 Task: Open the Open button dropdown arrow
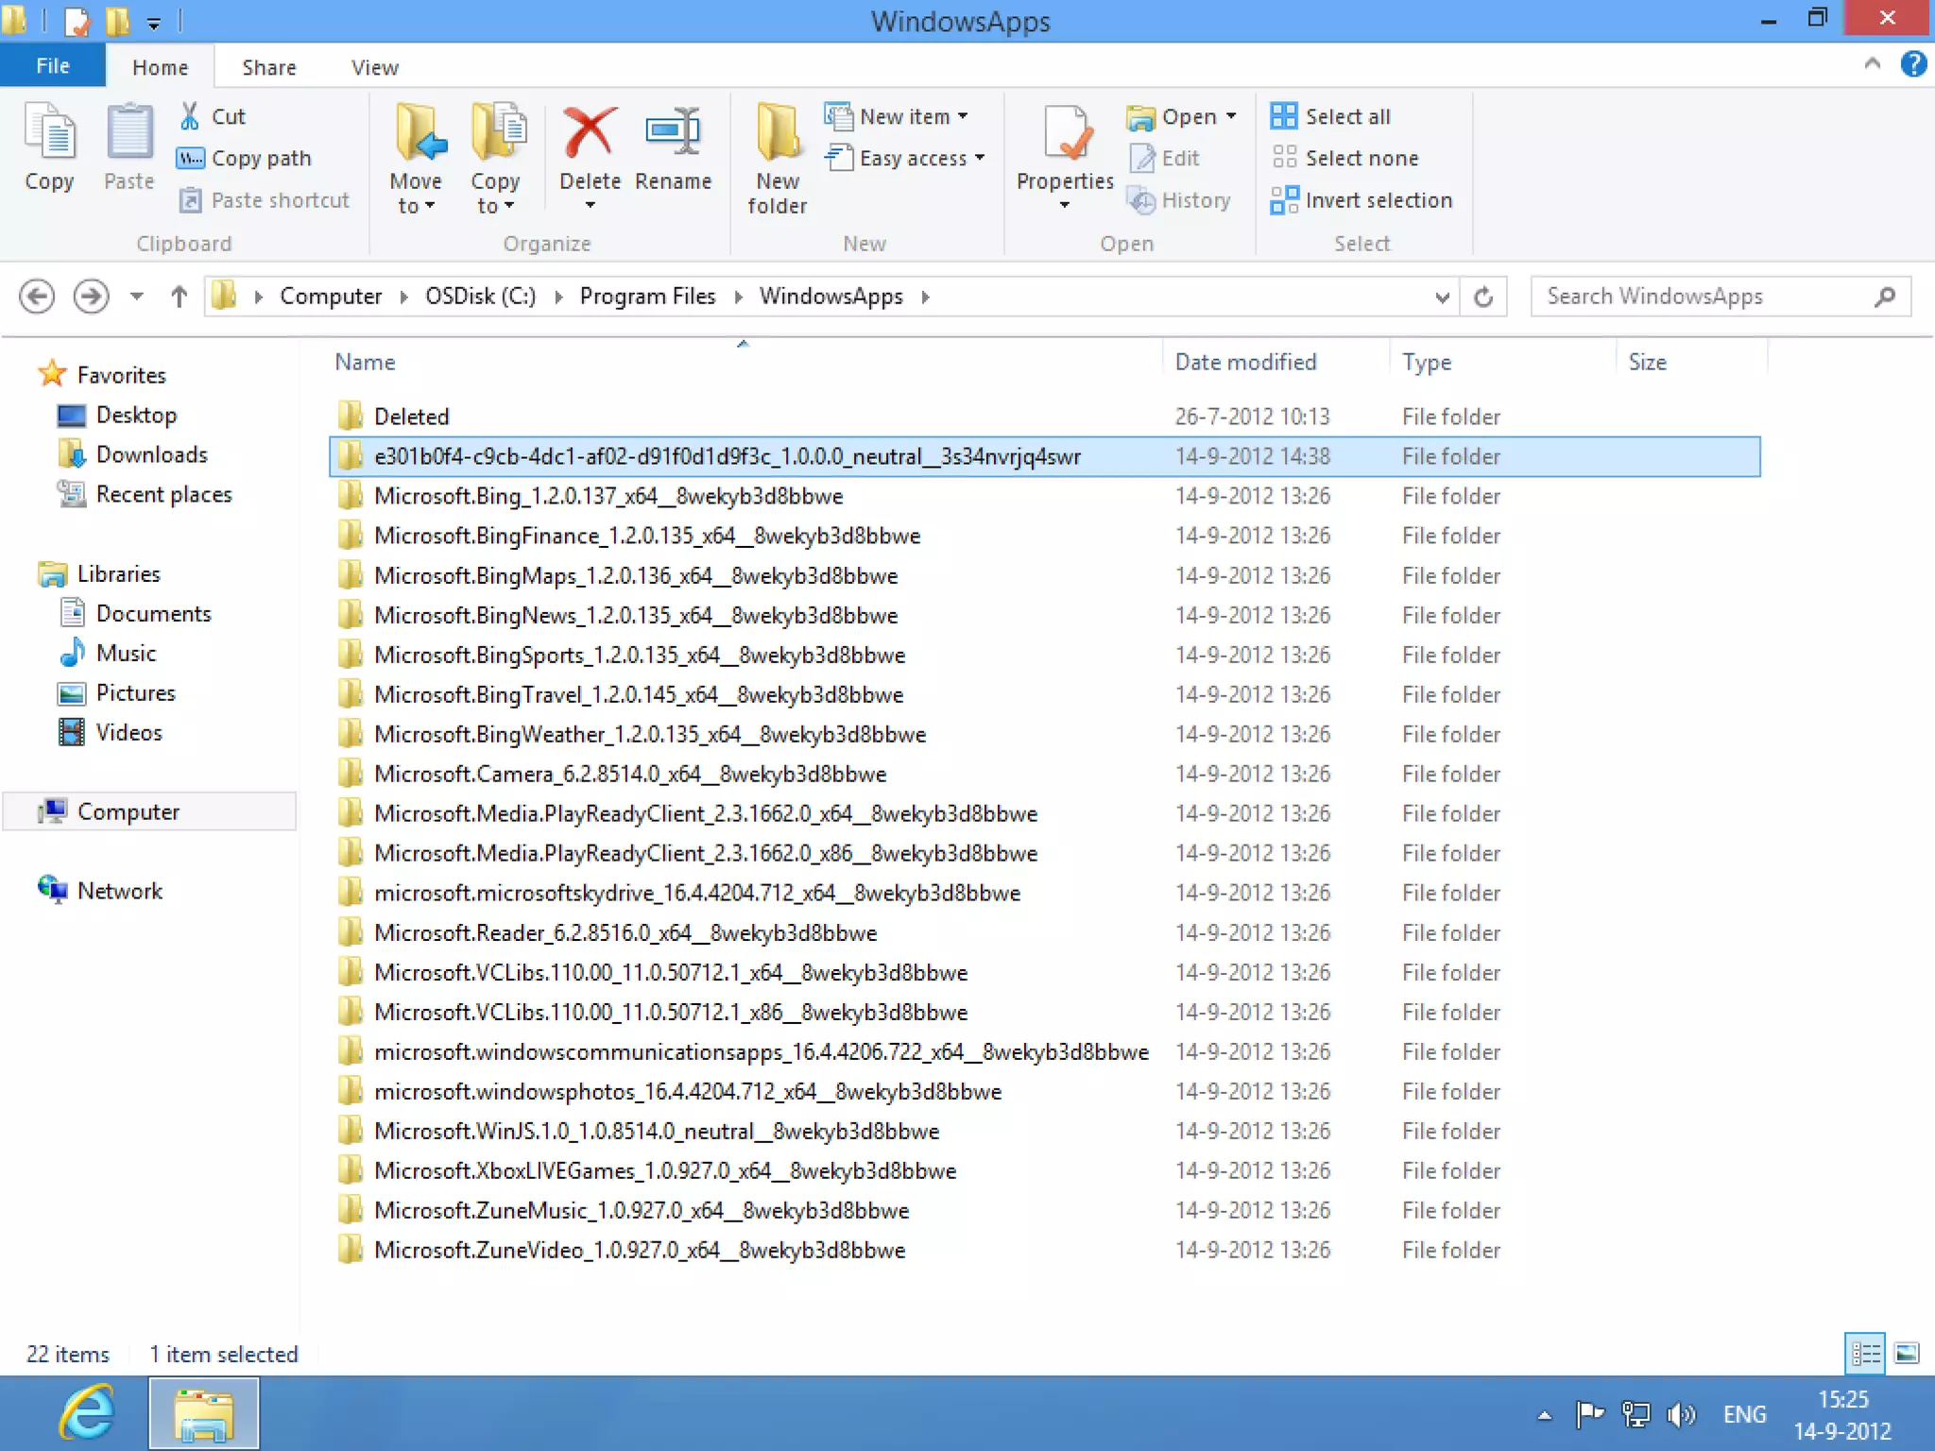(1230, 116)
